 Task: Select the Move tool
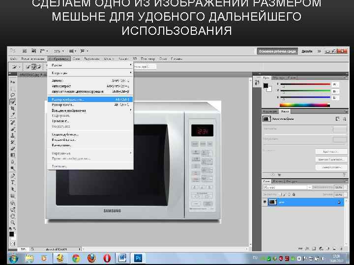click(x=13, y=82)
